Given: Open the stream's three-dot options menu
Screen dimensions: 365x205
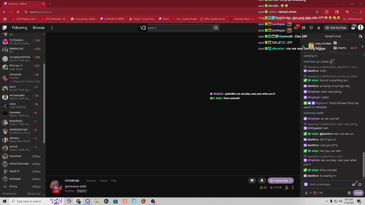Looking at the screenshot, I should click(x=293, y=188).
